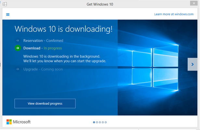Click the Windows 10 hero image
The image size is (200, 130).
157,68
